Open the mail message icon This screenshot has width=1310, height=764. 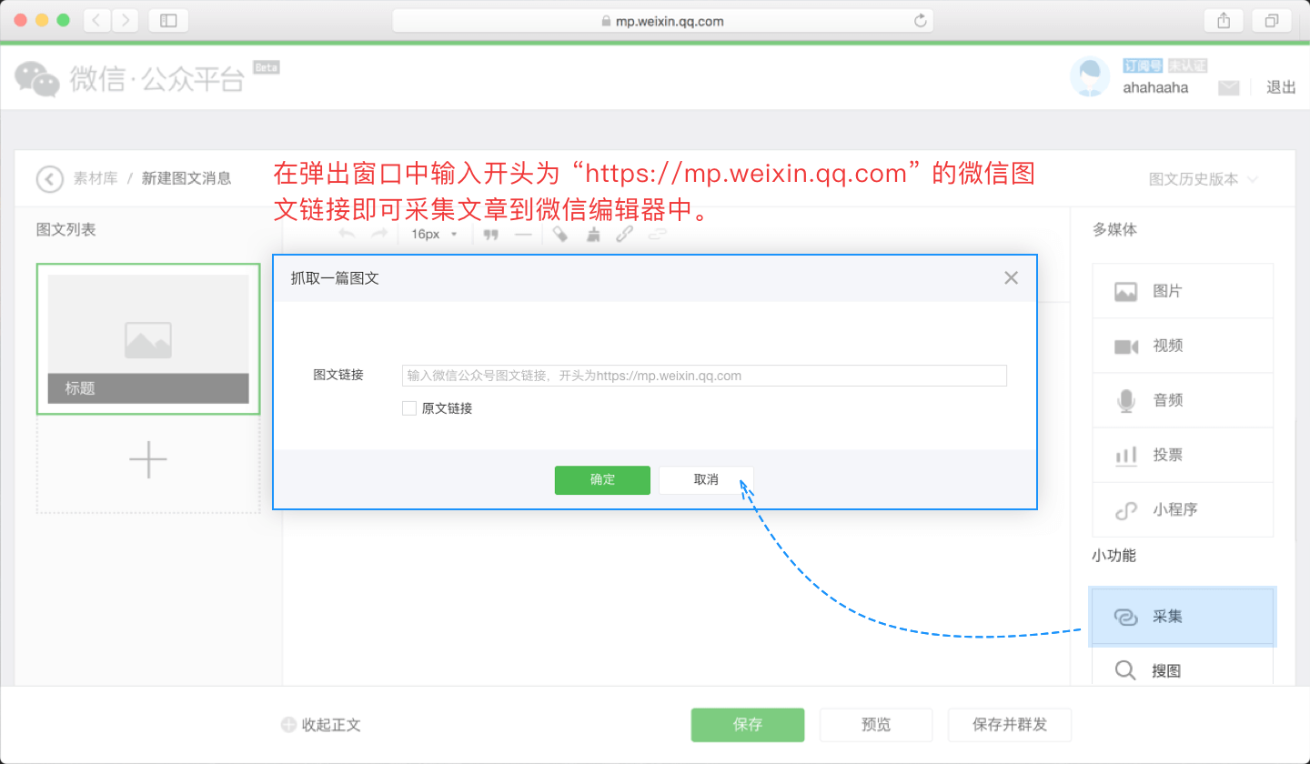(1229, 87)
